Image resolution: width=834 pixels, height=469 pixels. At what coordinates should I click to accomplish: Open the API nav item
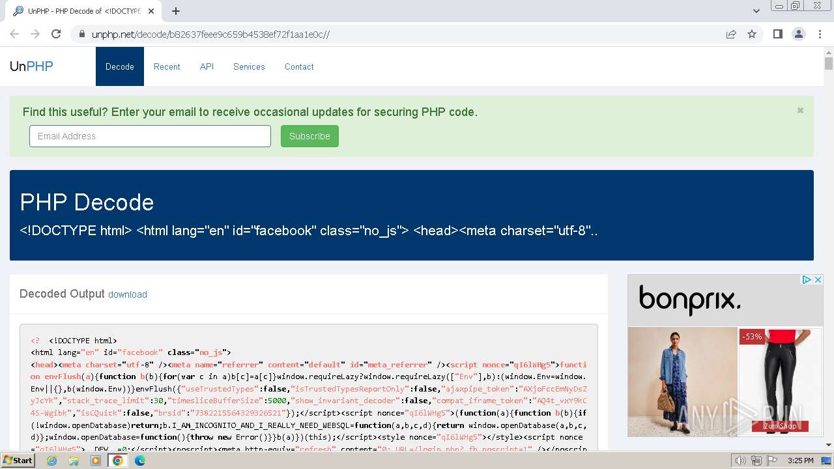pyautogui.click(x=207, y=66)
